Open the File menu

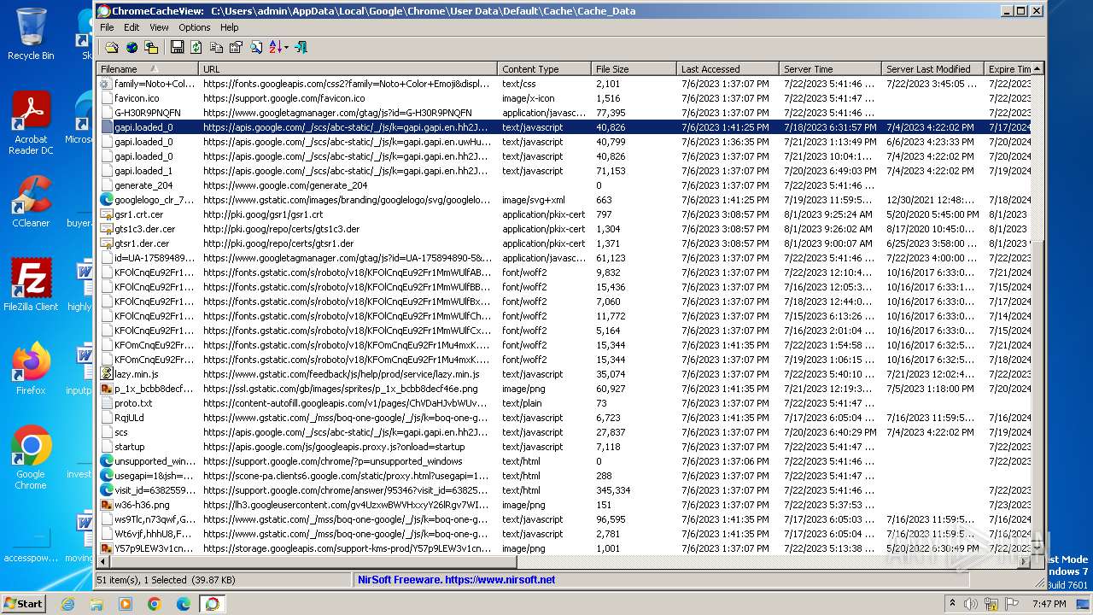click(107, 27)
